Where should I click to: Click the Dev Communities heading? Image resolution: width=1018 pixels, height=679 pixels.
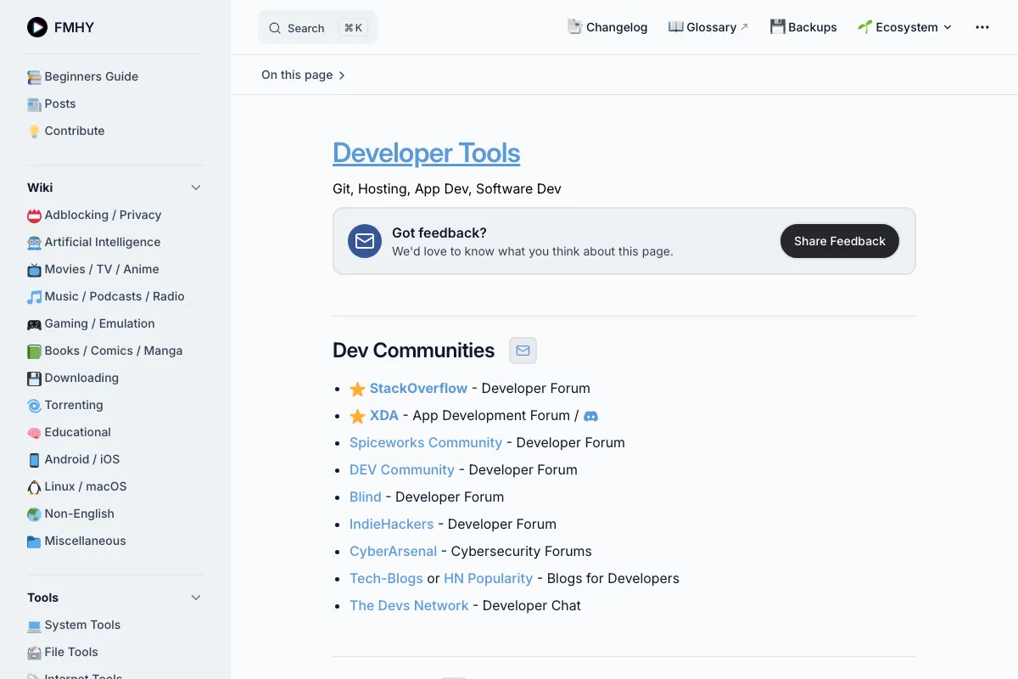click(x=413, y=351)
